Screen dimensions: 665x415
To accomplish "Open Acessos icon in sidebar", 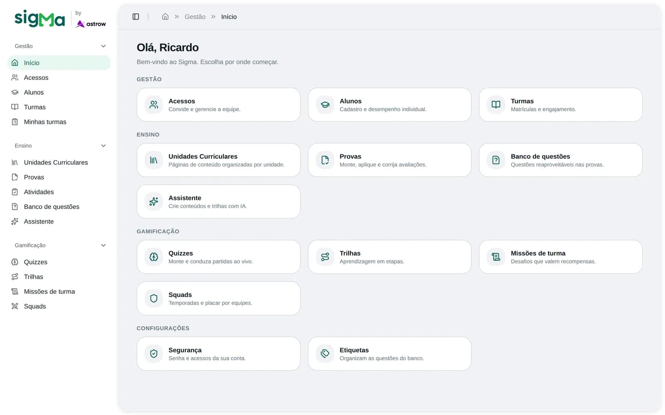I will [15, 78].
